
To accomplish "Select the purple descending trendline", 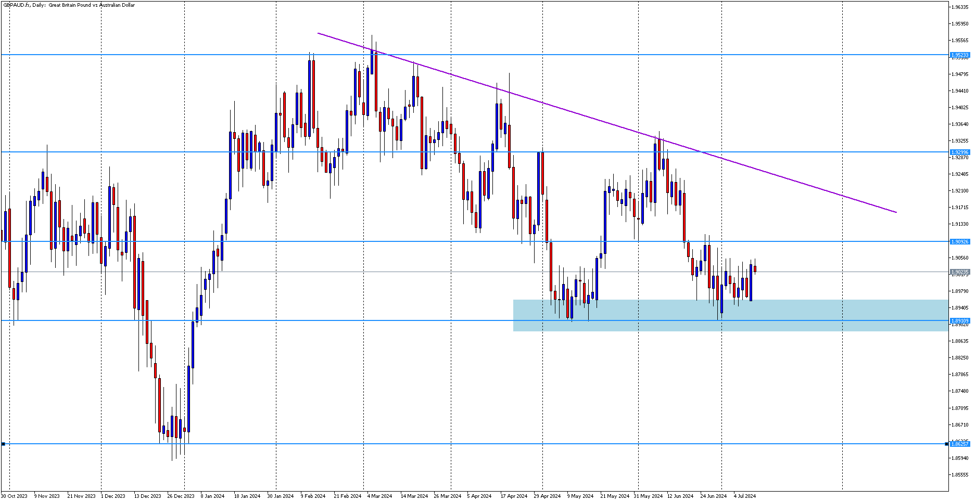I will (x=607, y=123).
